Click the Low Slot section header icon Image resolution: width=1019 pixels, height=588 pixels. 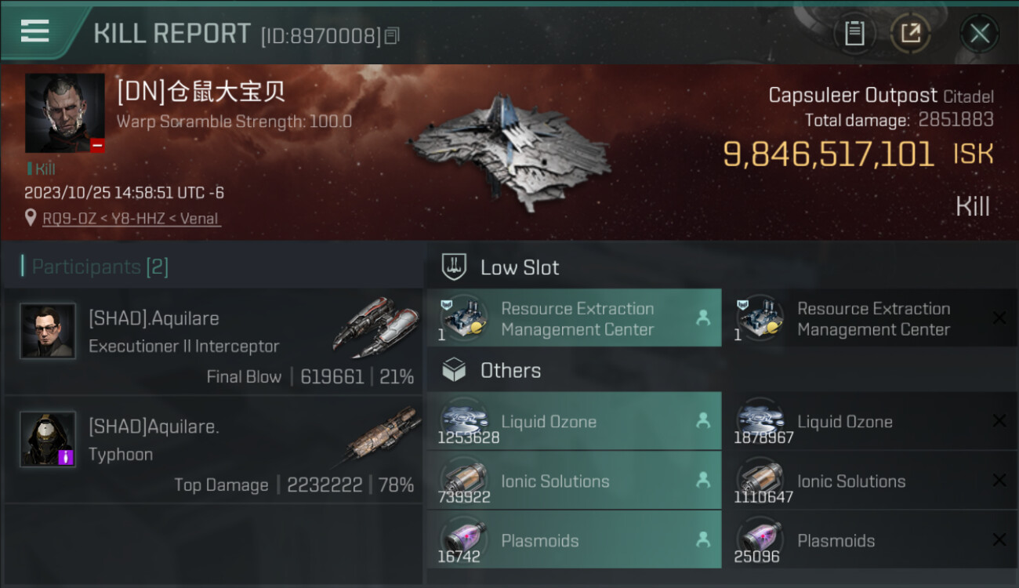tap(454, 267)
